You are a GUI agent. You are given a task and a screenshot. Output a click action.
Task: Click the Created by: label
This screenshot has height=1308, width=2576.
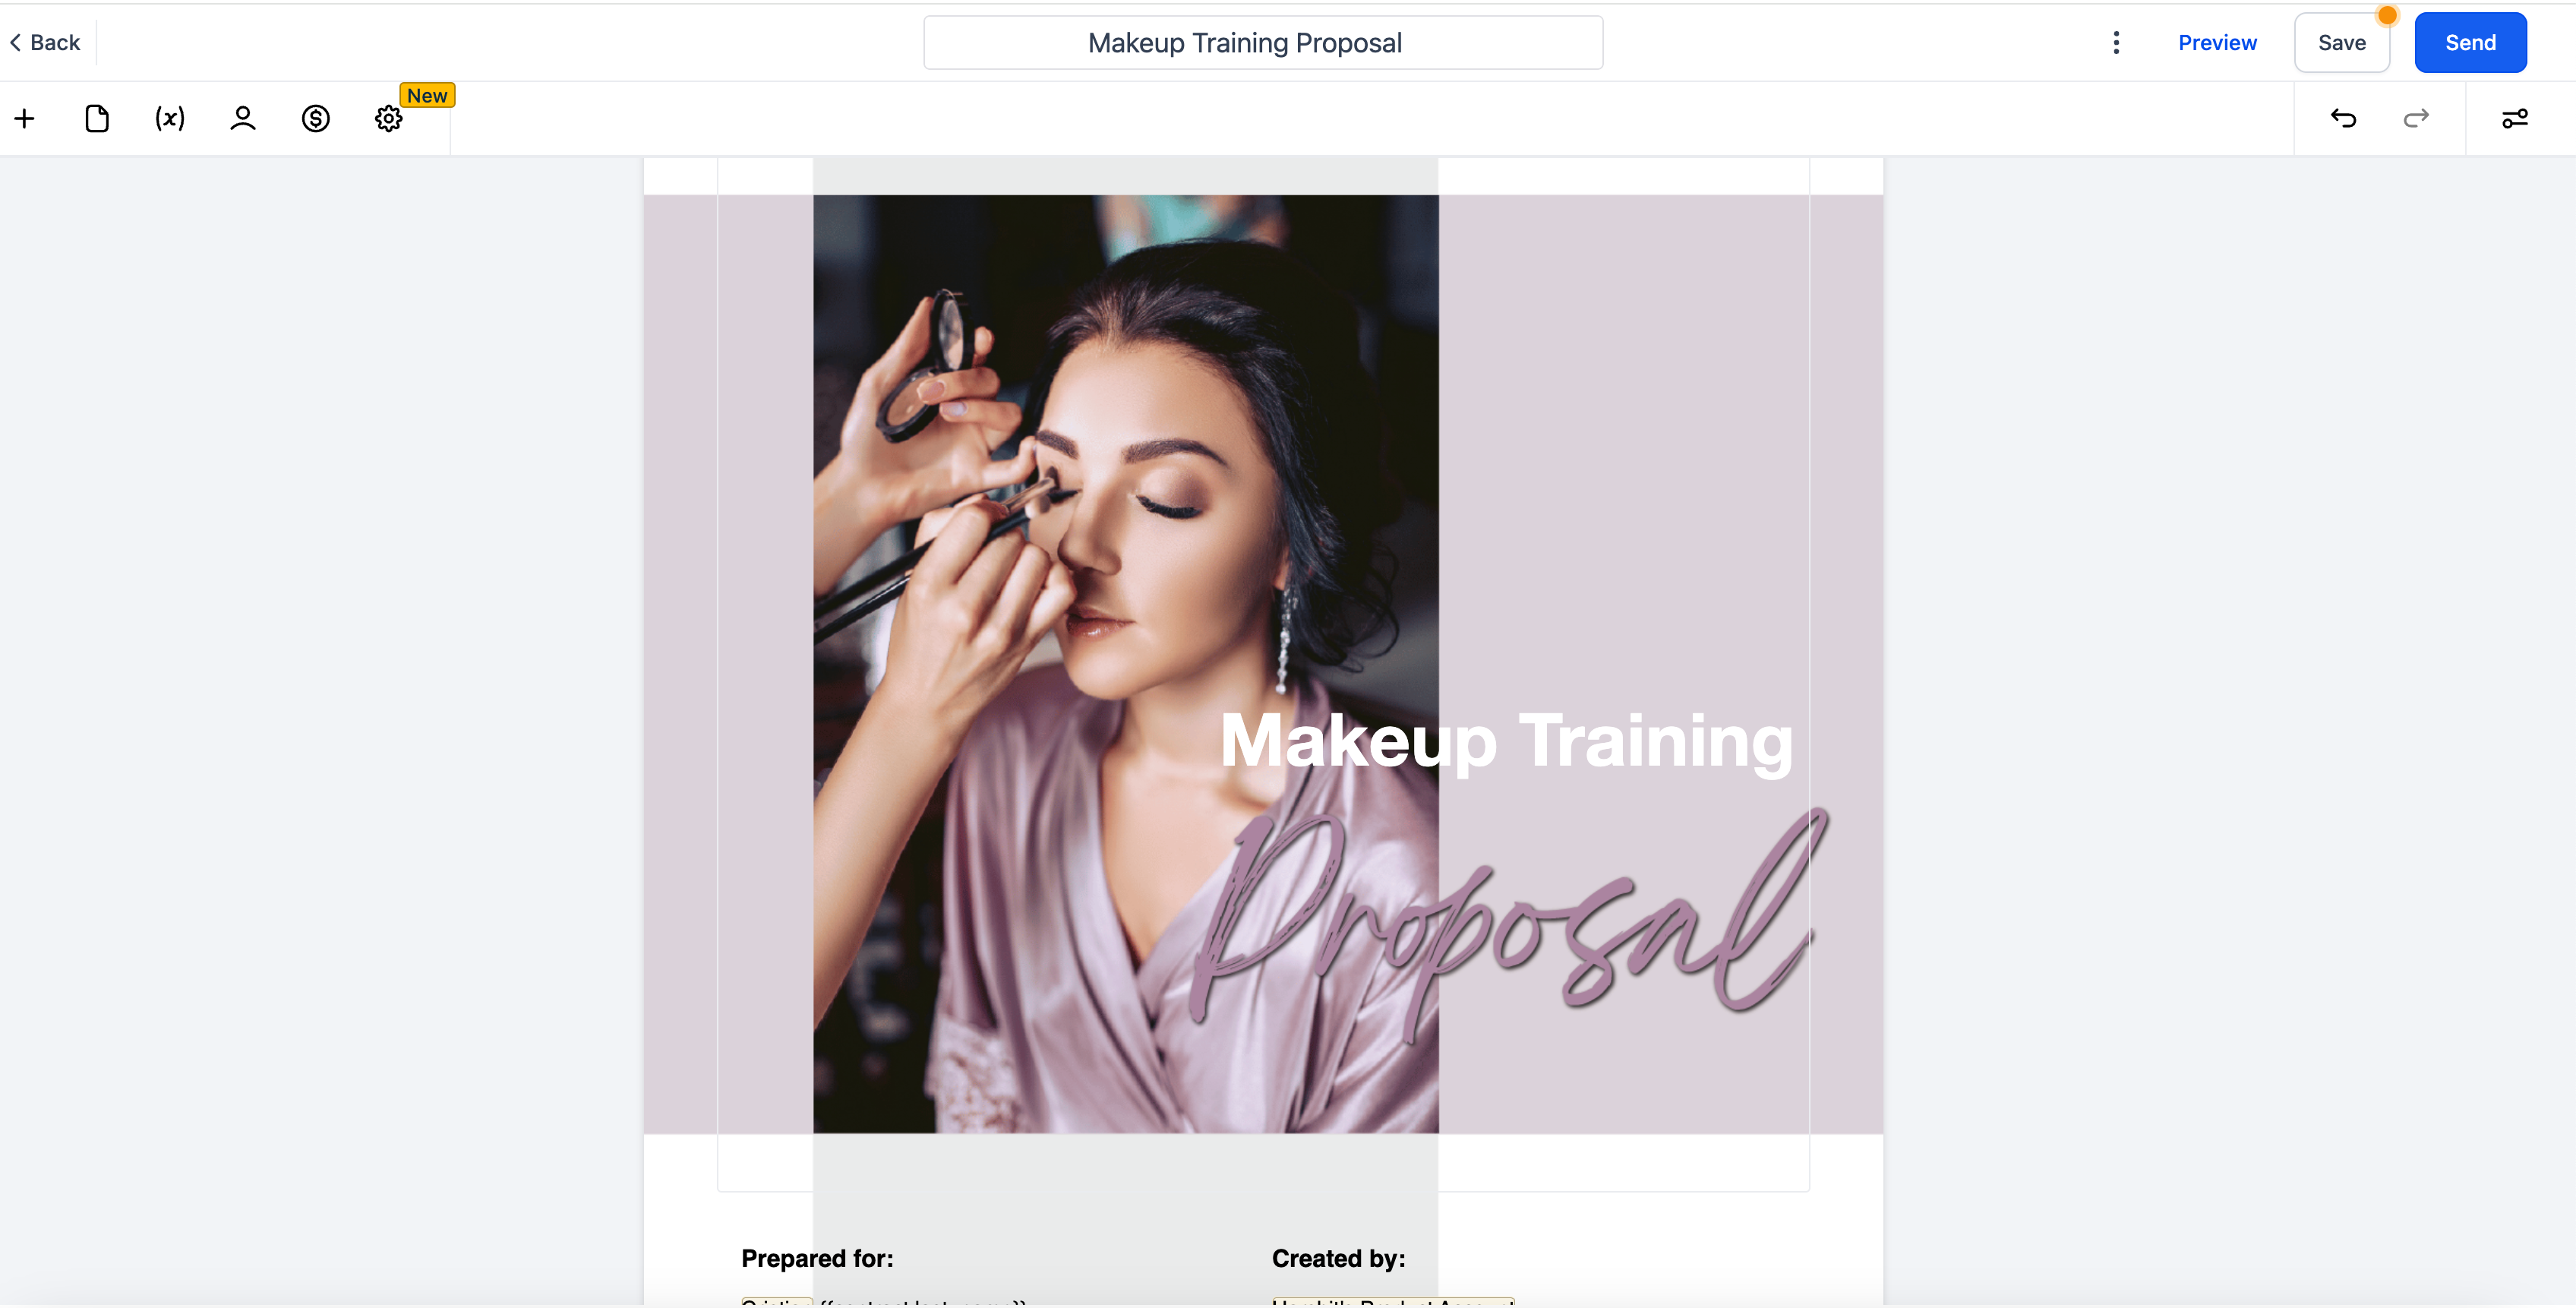1338,1258
